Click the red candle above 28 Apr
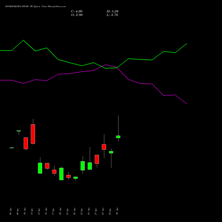 (104, 147)
